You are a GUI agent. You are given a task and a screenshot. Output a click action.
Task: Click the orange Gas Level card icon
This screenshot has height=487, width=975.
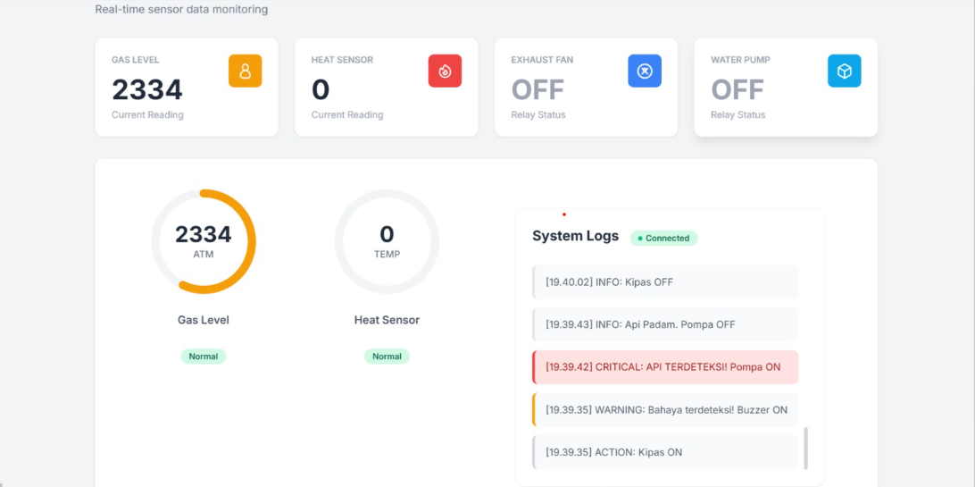coord(245,71)
